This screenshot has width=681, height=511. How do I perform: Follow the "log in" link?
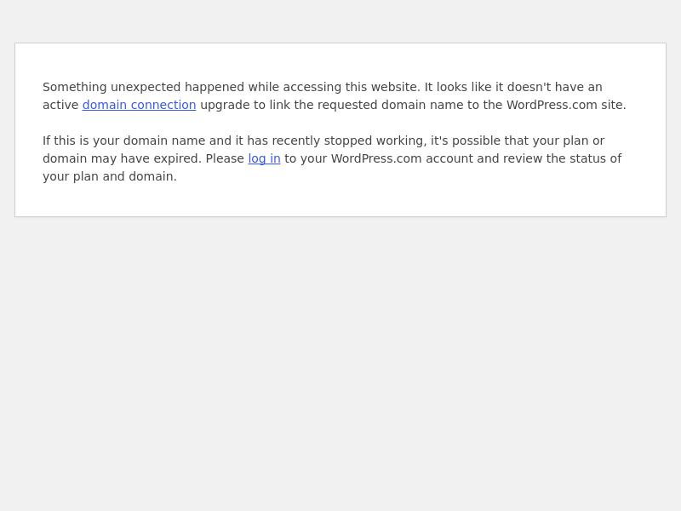(264, 158)
